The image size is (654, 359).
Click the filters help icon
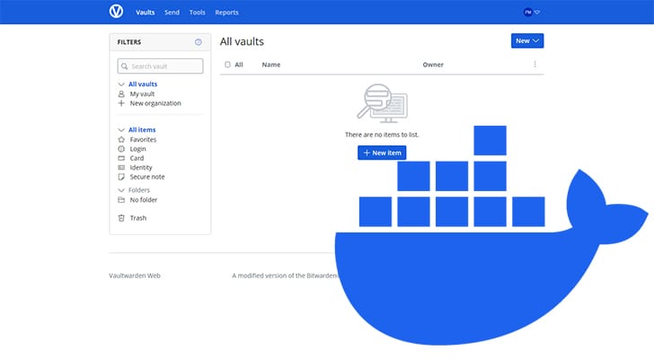tap(199, 42)
